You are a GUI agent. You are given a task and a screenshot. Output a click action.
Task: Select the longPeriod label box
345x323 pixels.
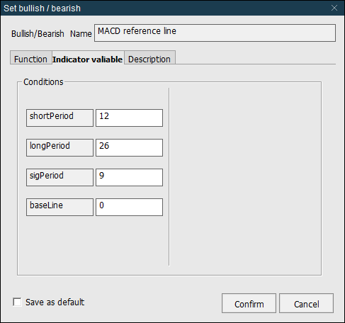coord(60,147)
